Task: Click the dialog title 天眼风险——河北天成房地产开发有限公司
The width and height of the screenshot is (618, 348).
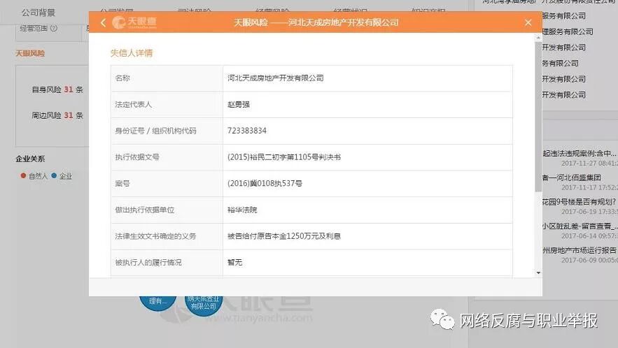Action: pyautogui.click(x=316, y=22)
